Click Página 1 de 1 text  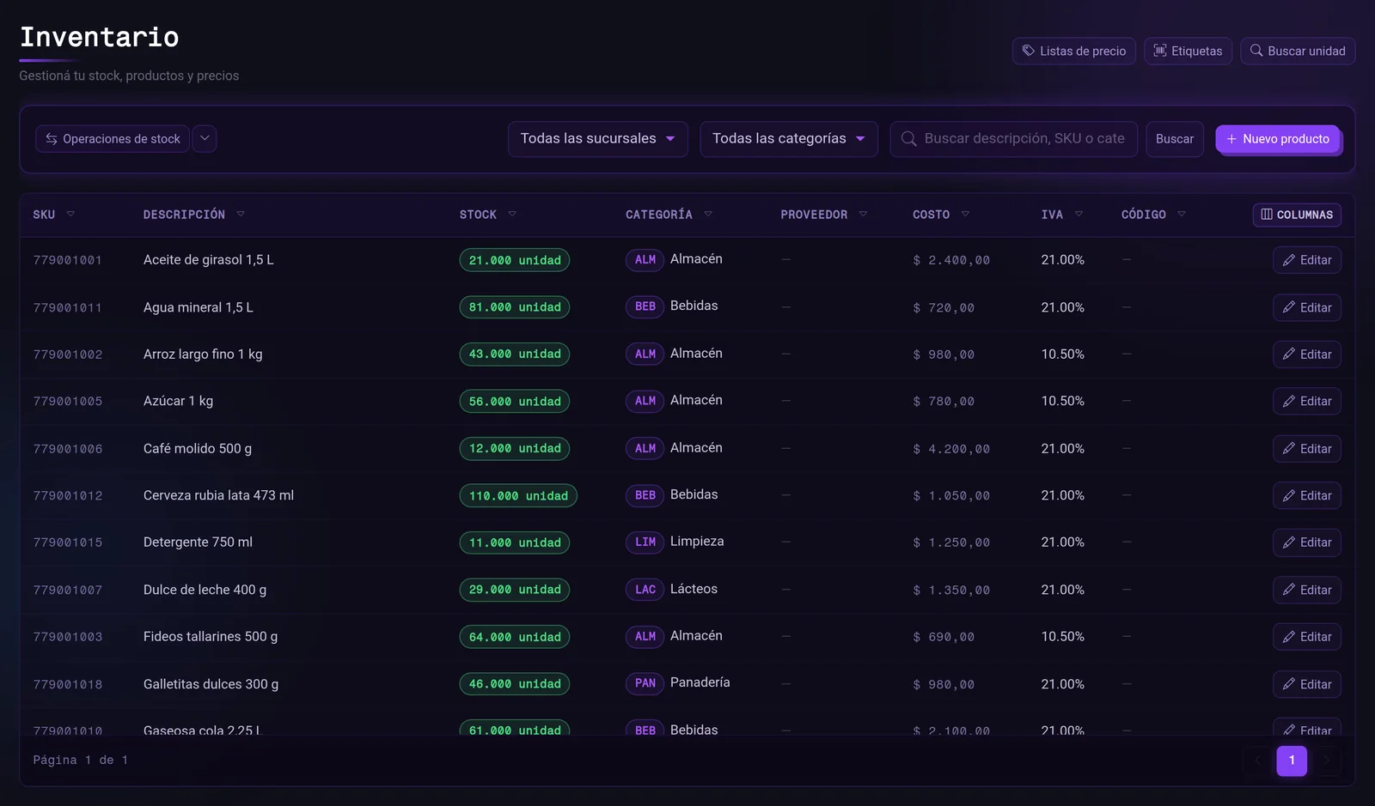coord(81,760)
